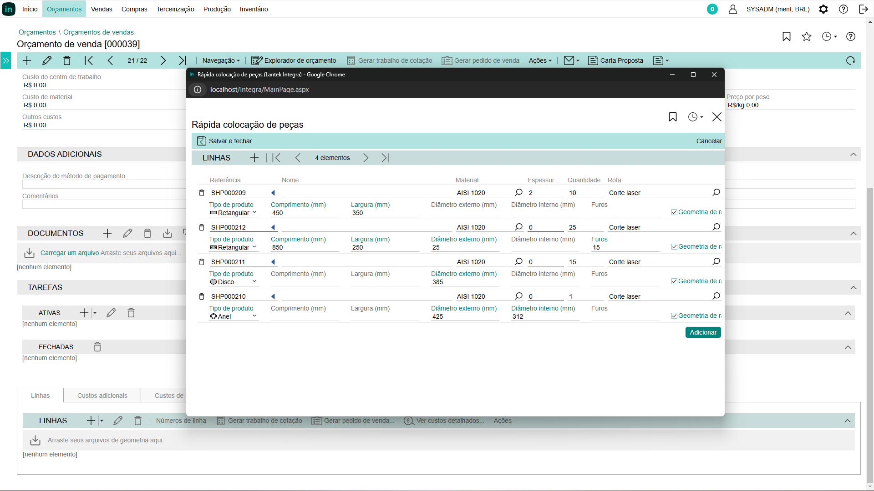Bookmark the Rápida colocação de peças dialog
Image resolution: width=874 pixels, height=491 pixels.
(x=673, y=117)
